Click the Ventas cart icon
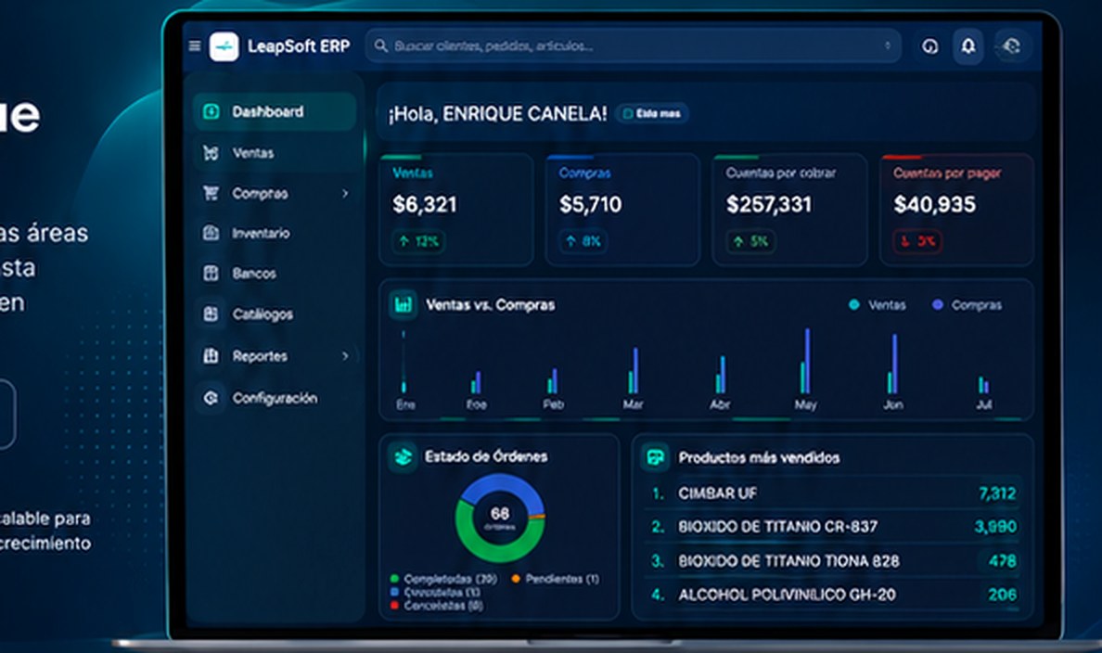 click(211, 152)
